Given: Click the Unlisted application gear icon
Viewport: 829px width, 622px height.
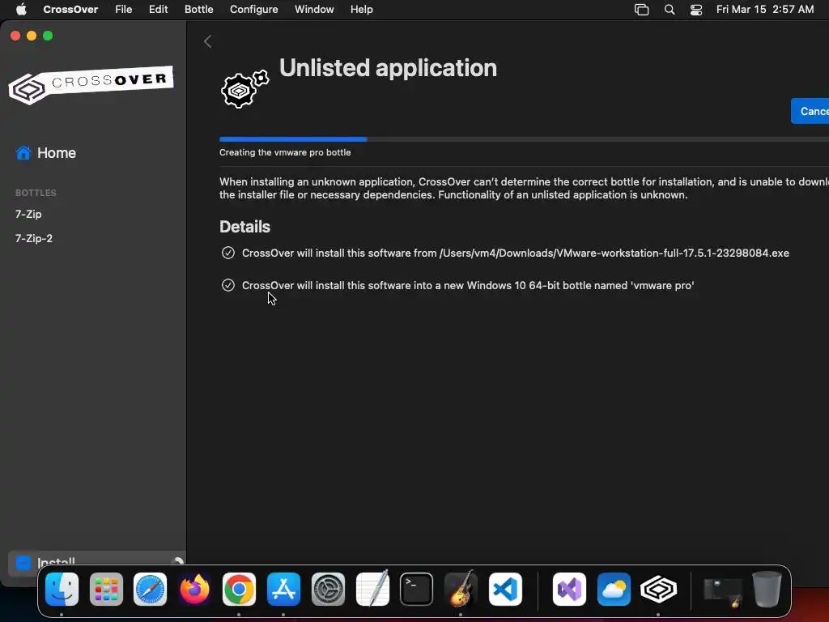Looking at the screenshot, I should (x=244, y=89).
